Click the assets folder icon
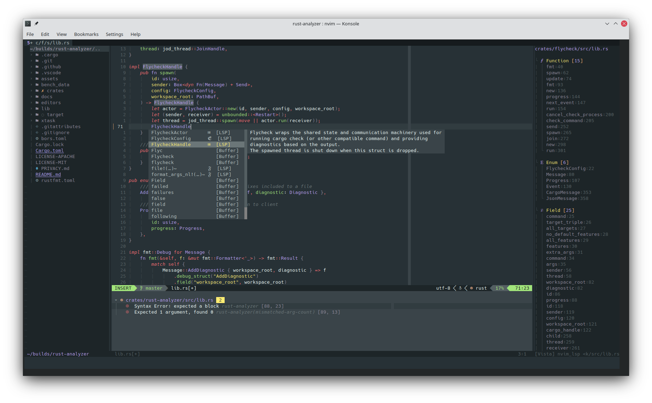 tap(37, 79)
